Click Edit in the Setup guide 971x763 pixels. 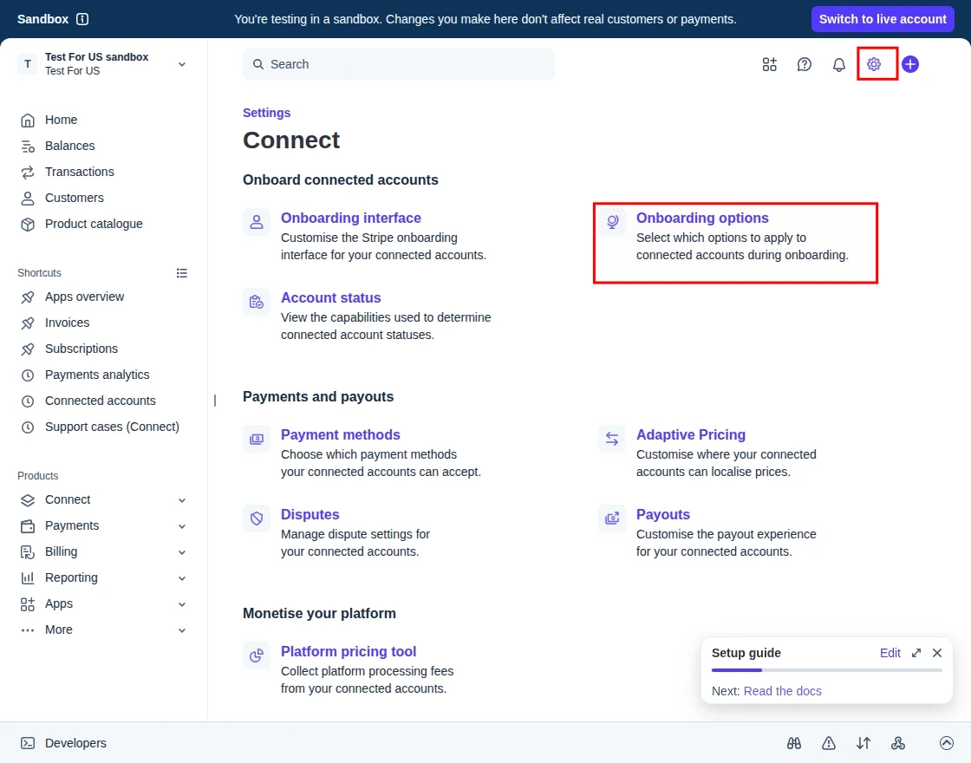(x=890, y=653)
